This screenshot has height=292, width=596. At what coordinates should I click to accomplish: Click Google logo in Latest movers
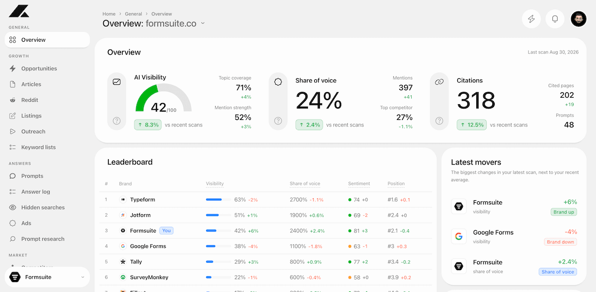459,236
